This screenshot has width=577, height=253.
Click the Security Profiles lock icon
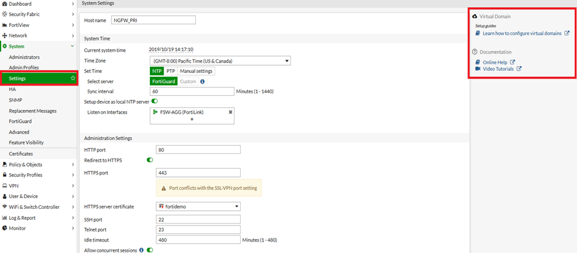pyautogui.click(x=4, y=175)
